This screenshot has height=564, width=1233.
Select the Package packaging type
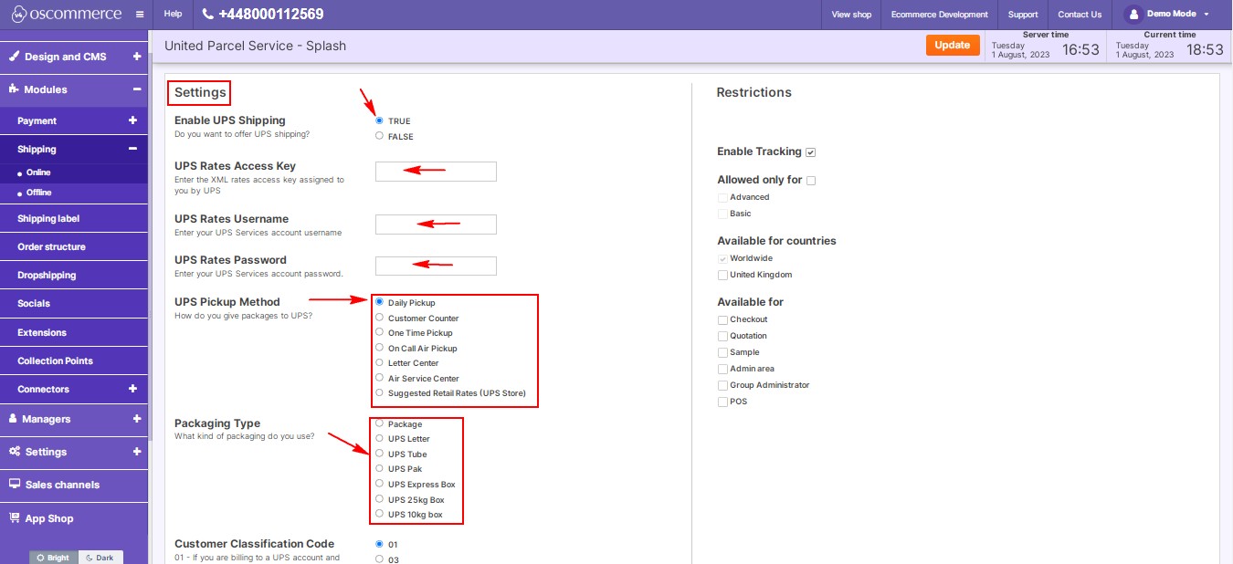[379, 423]
